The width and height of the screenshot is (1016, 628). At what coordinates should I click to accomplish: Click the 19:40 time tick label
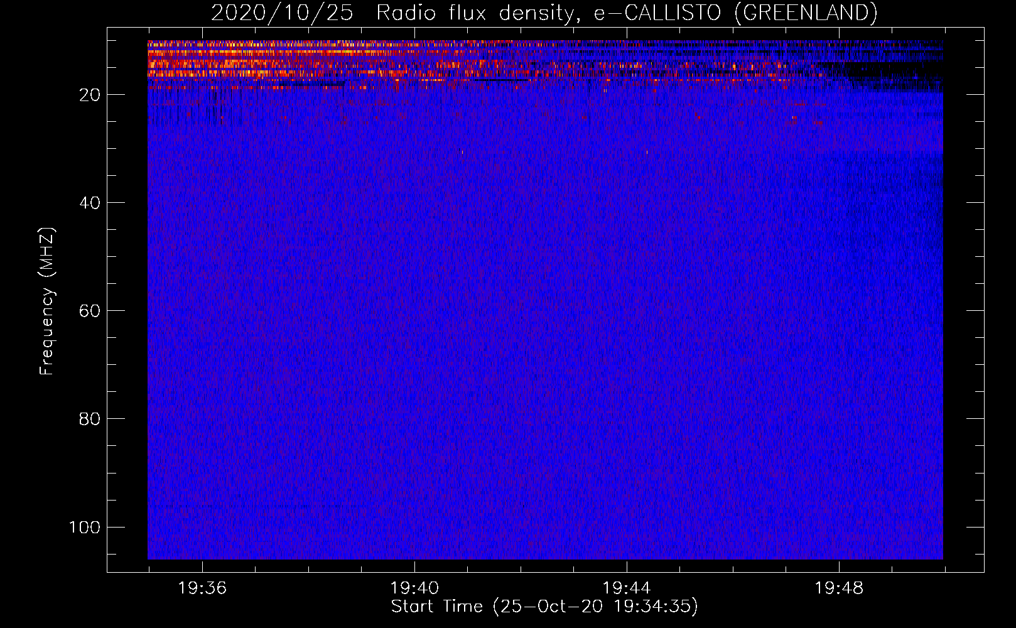point(414,588)
